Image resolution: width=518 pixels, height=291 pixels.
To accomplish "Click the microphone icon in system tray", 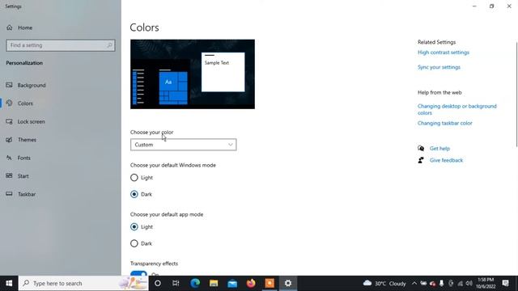I will [x=441, y=284].
